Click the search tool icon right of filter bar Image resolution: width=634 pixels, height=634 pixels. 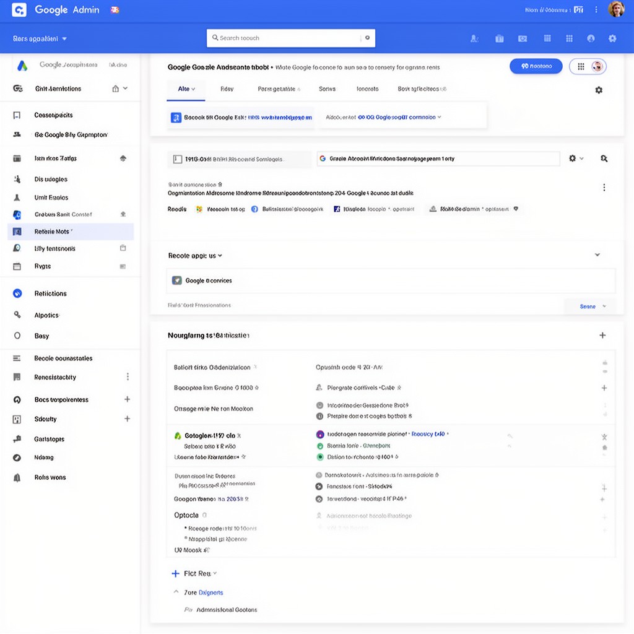click(604, 158)
